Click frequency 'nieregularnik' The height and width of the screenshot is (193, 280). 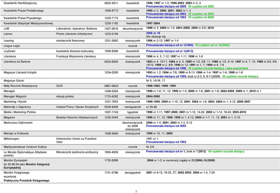click(x=133, y=107)
